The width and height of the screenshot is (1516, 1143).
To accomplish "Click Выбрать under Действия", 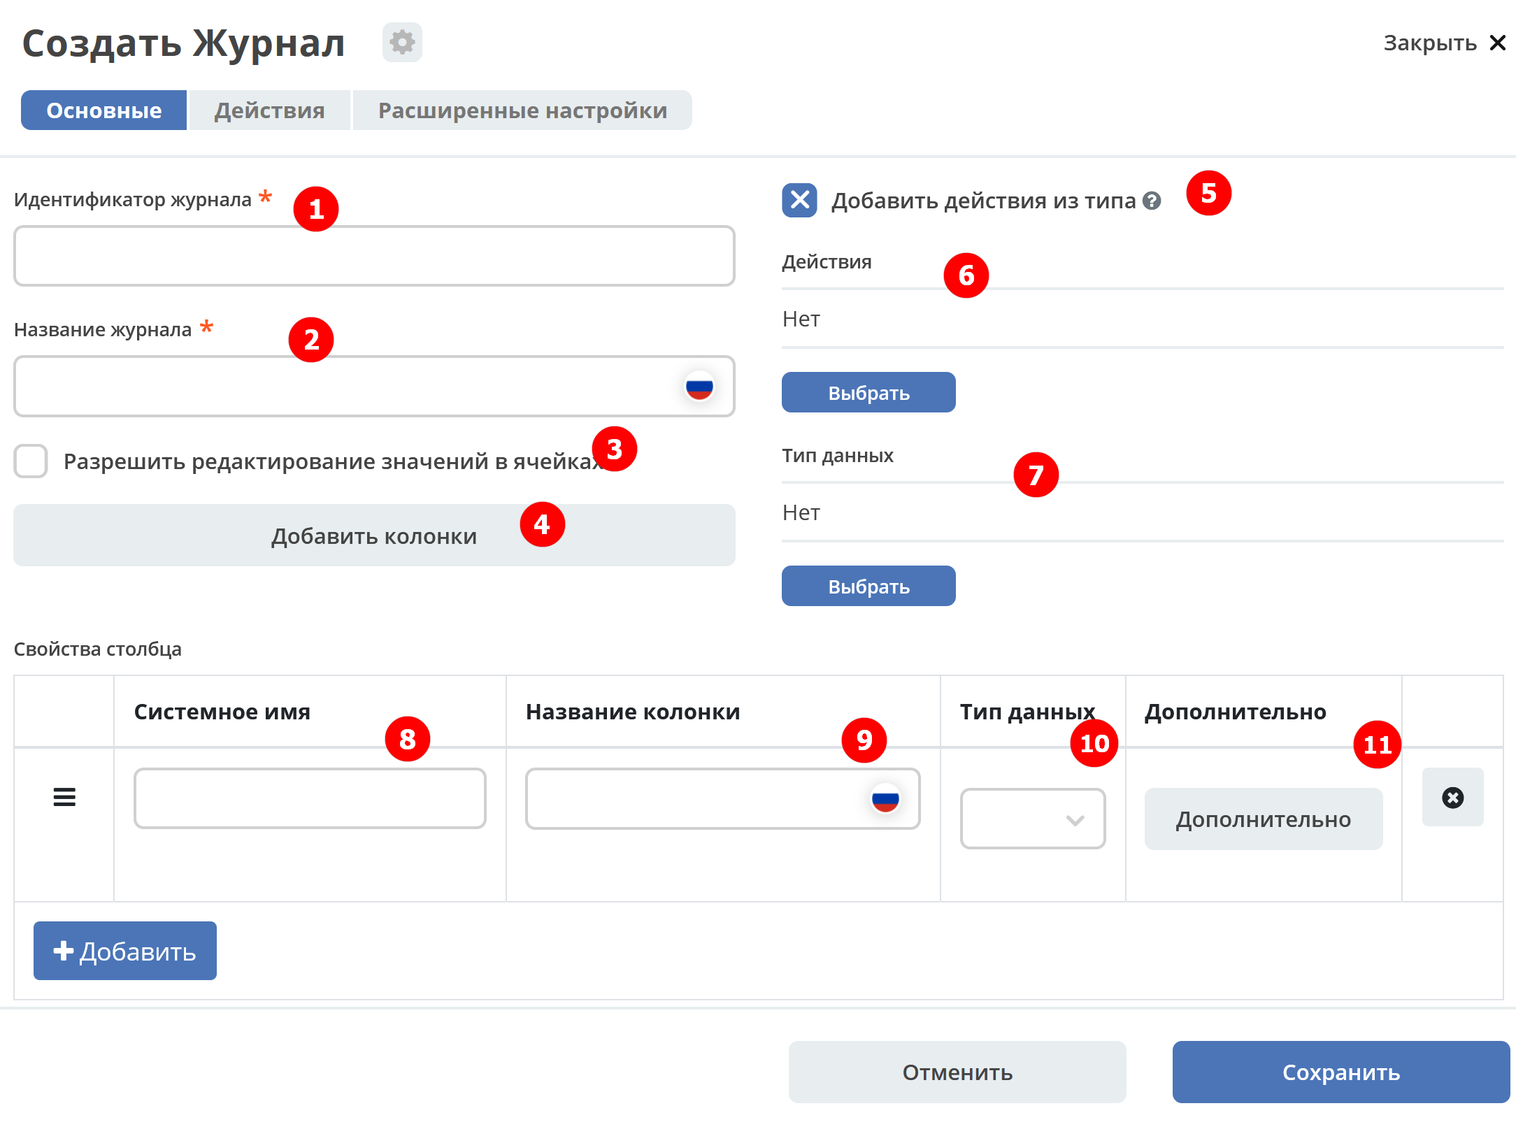I will click(868, 392).
